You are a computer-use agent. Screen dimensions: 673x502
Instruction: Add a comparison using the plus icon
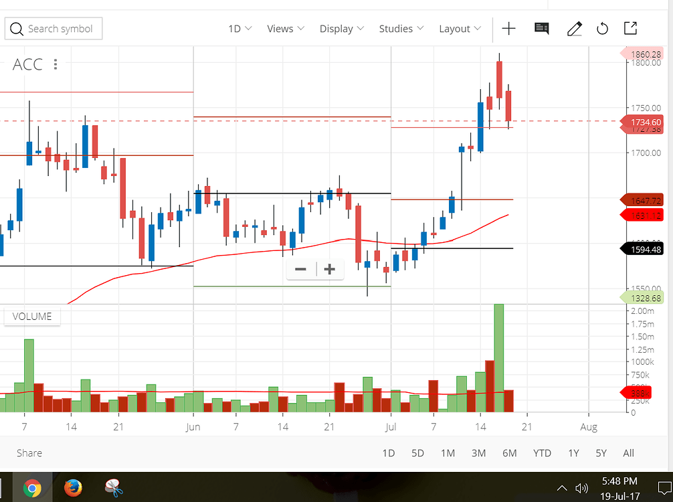[x=508, y=29]
